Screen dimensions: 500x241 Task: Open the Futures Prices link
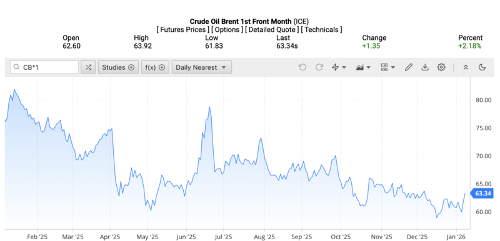182,30
